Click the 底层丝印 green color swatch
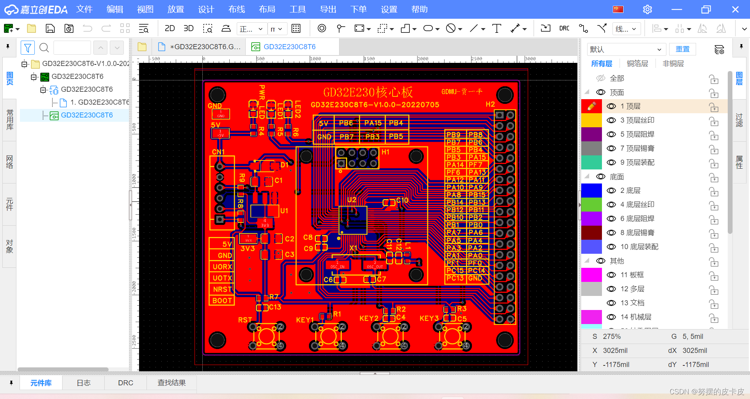 tap(591, 204)
